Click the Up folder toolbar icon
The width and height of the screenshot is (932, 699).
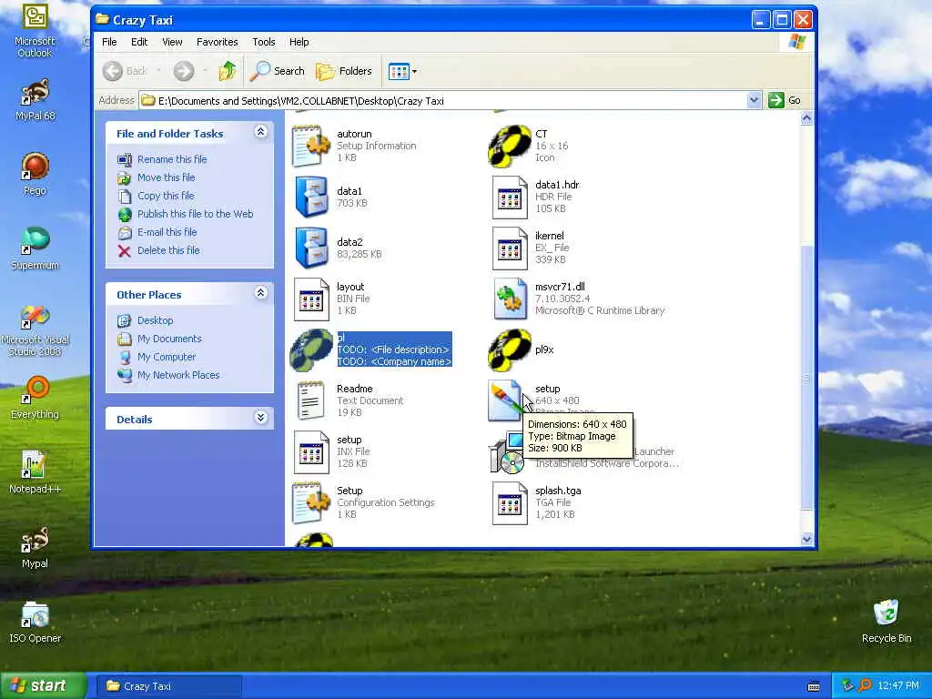[x=227, y=71]
